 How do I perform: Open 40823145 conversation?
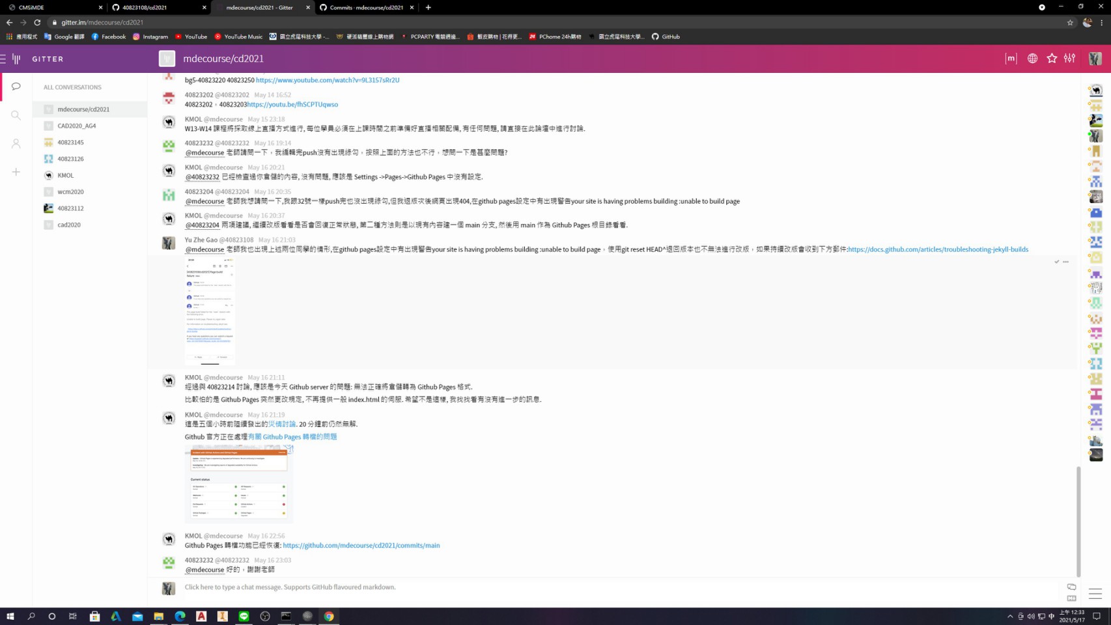pos(90,142)
